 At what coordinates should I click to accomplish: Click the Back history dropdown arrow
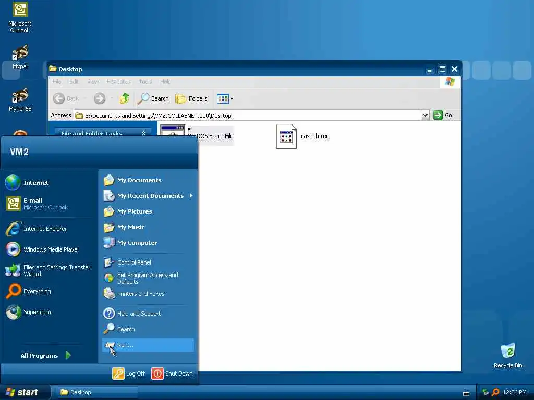coord(84,98)
